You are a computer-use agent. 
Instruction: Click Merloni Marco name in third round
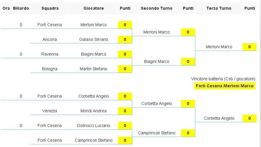pyautogui.click(x=219, y=47)
